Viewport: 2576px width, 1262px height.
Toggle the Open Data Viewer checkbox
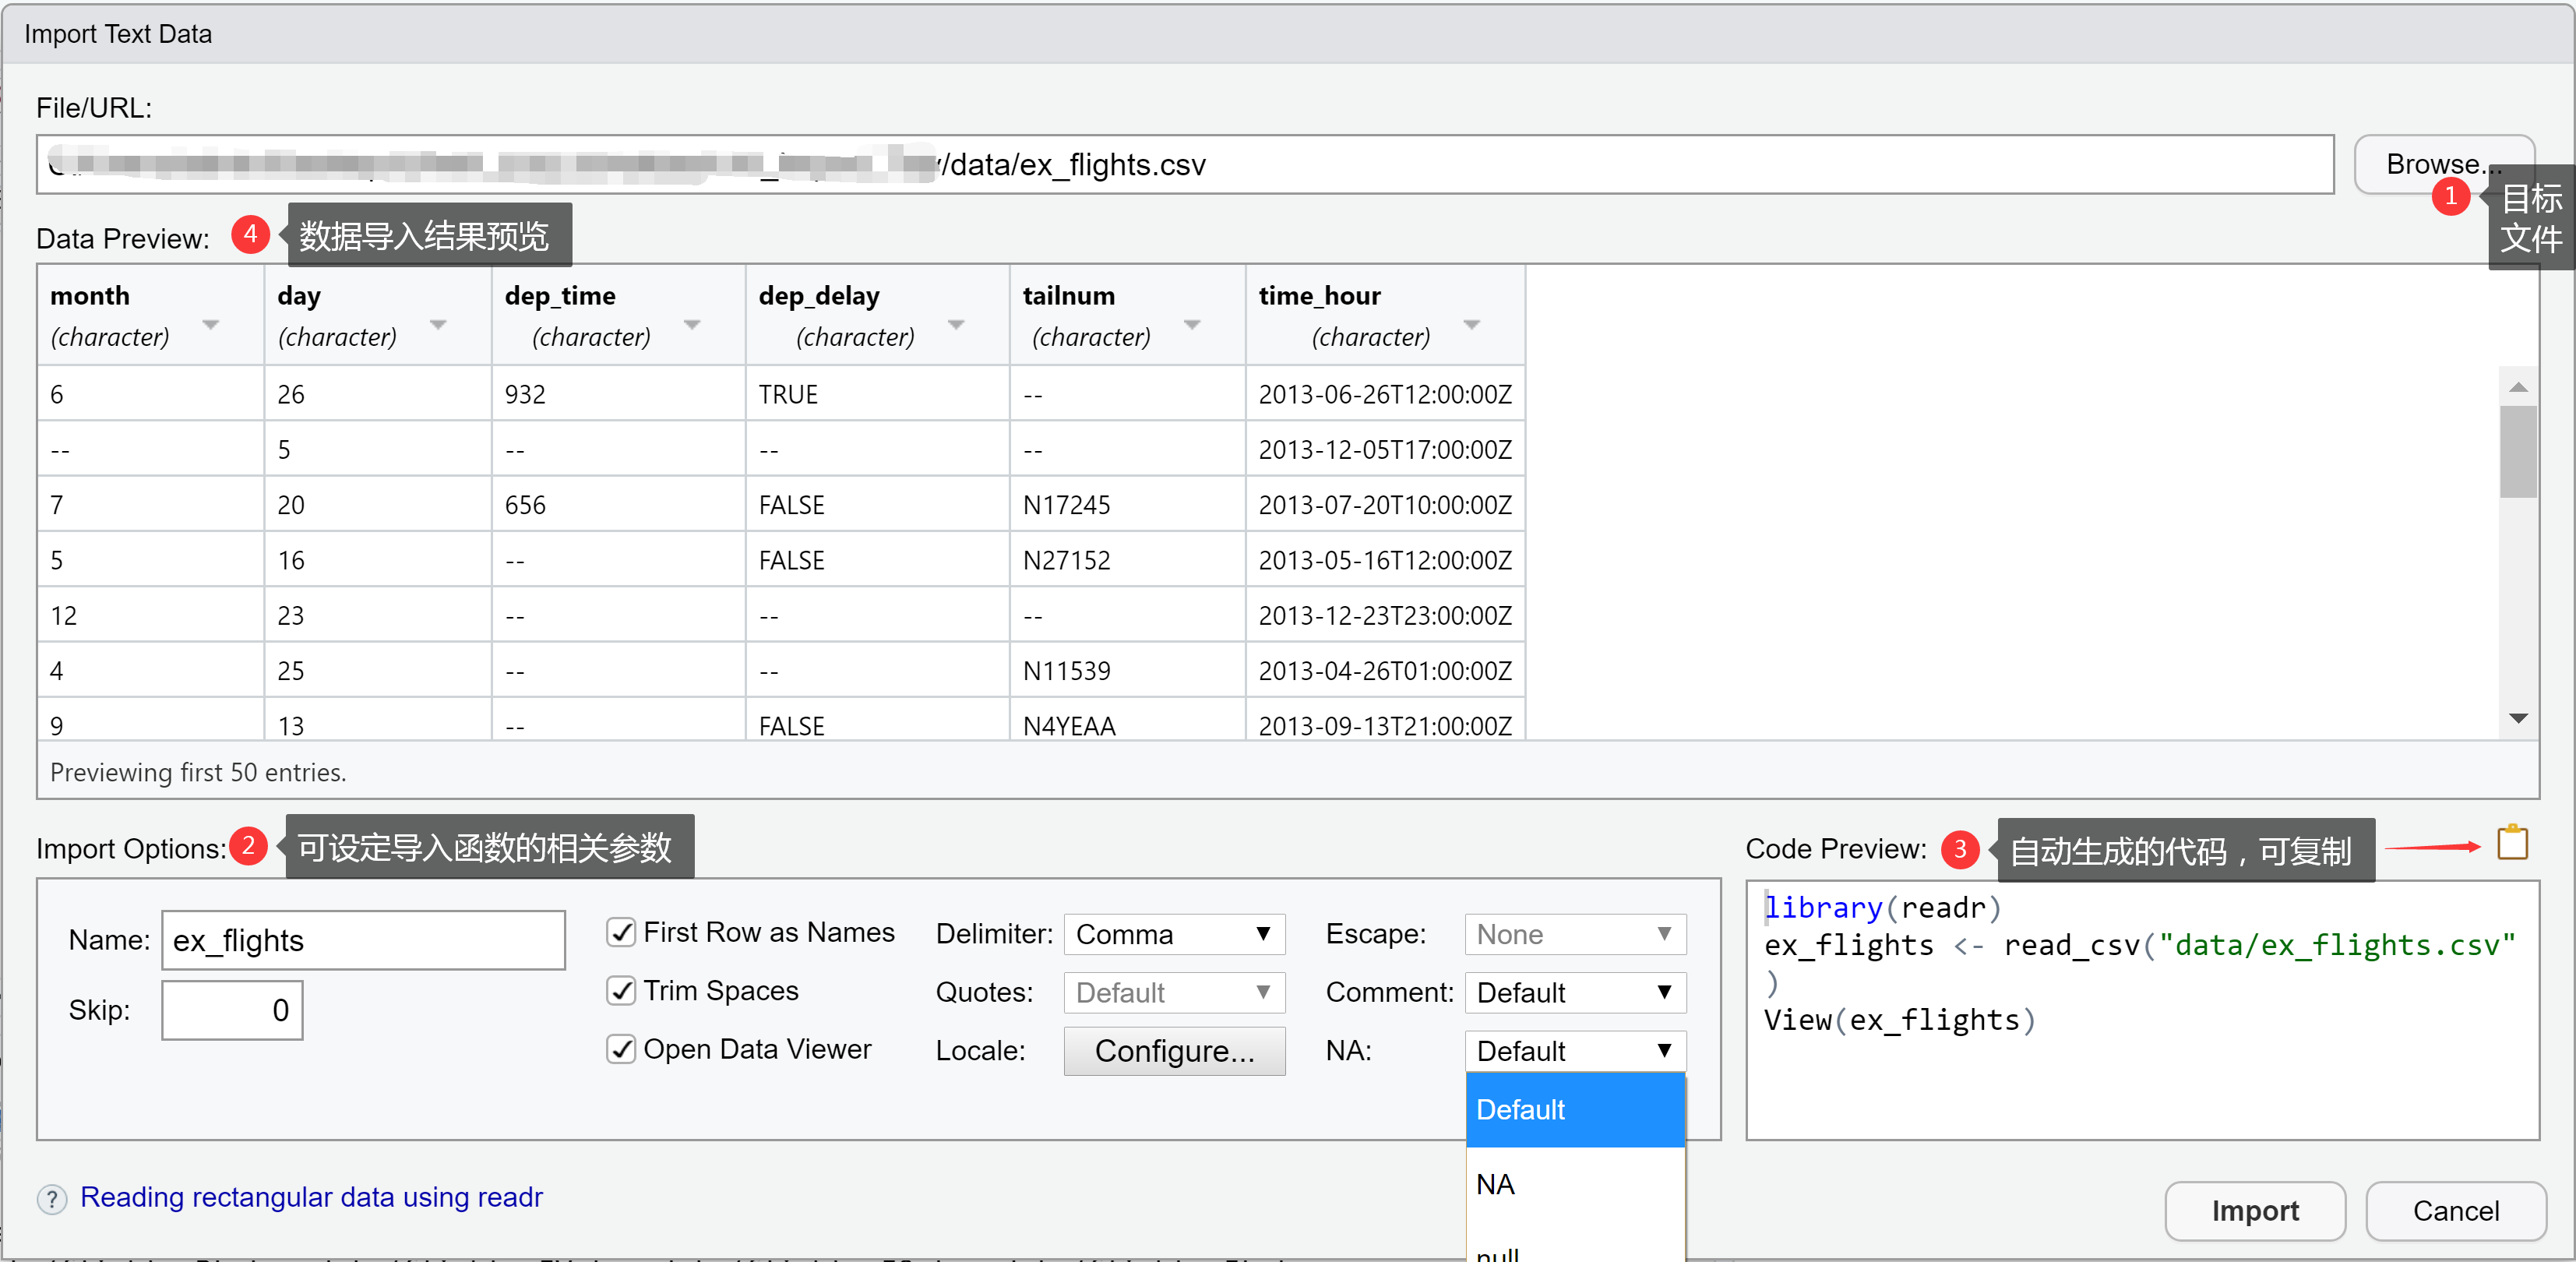pyautogui.click(x=621, y=1049)
